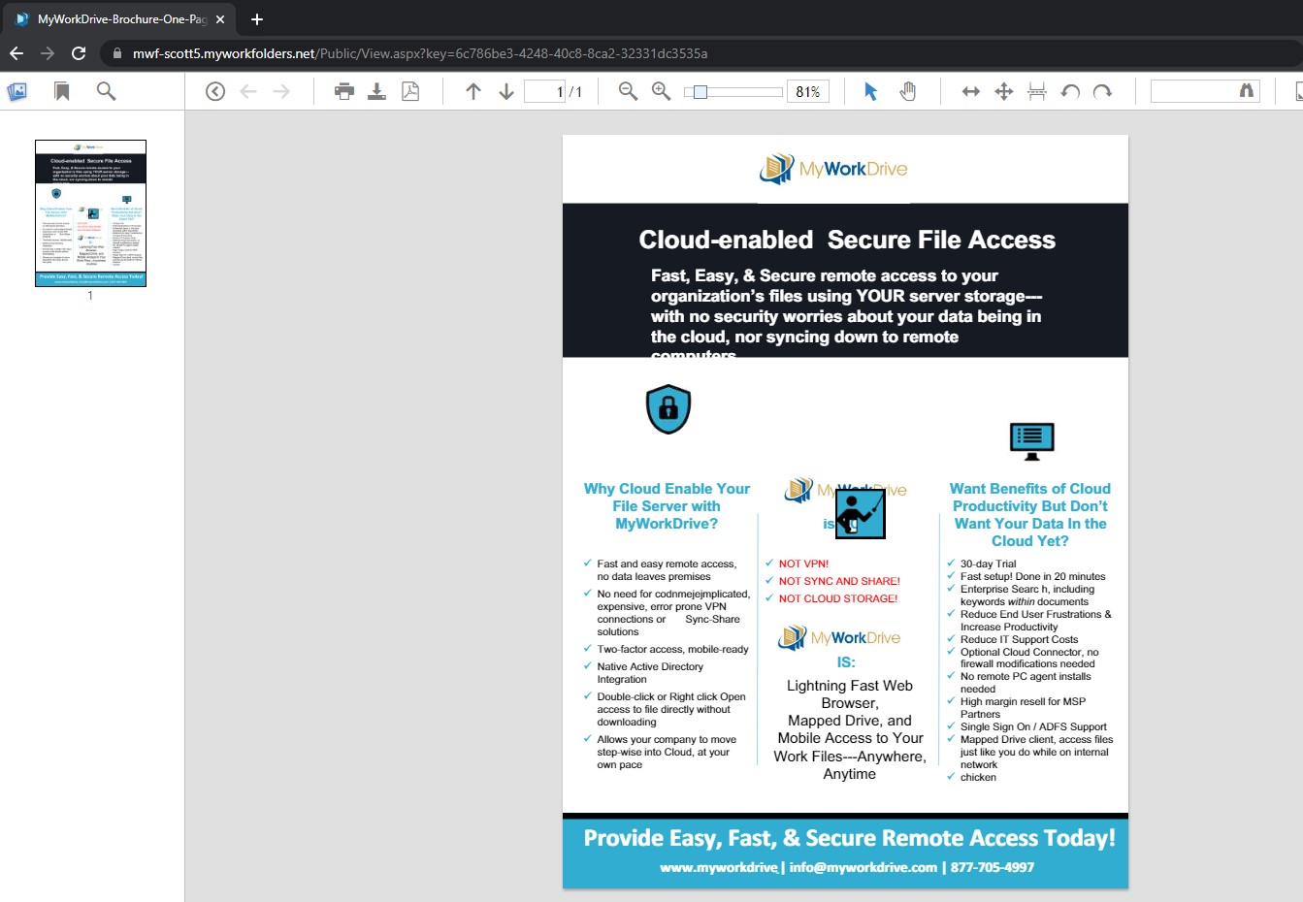Open the document as PDF

tap(410, 91)
